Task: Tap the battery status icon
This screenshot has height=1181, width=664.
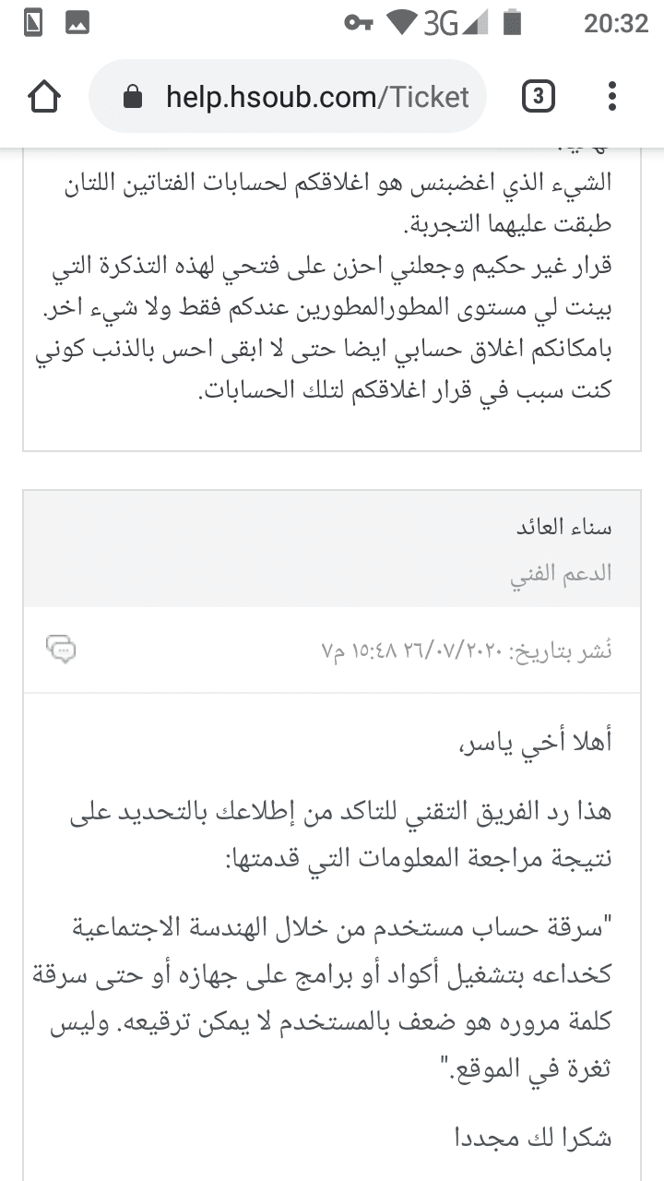Action: [512, 24]
